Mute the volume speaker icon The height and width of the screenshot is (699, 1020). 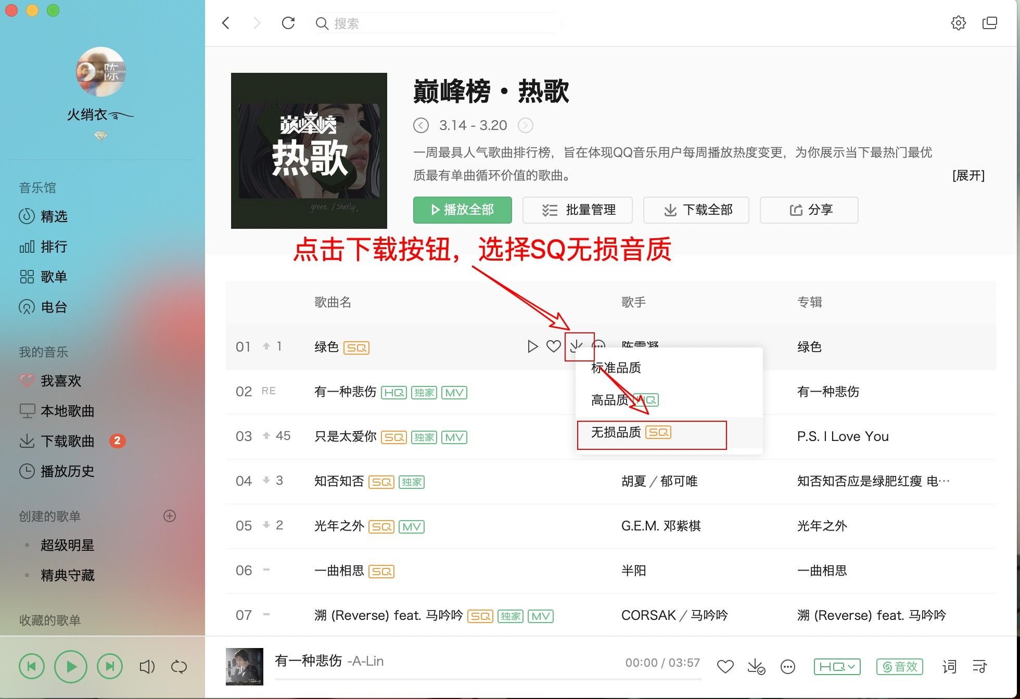(x=147, y=667)
